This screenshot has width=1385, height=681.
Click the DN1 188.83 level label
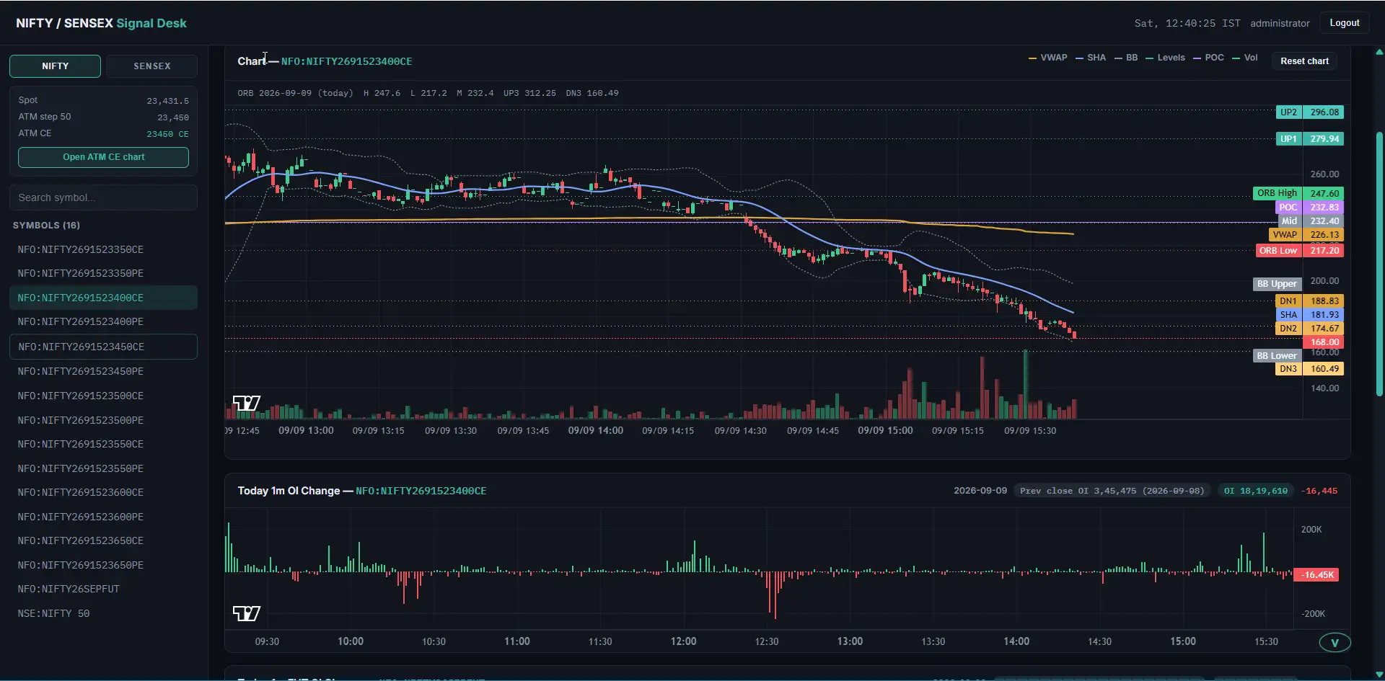[x=1310, y=301]
